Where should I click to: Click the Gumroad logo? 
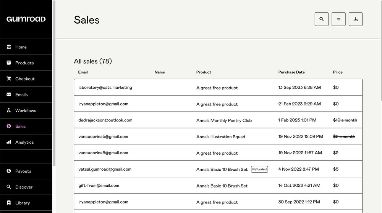[26, 19]
